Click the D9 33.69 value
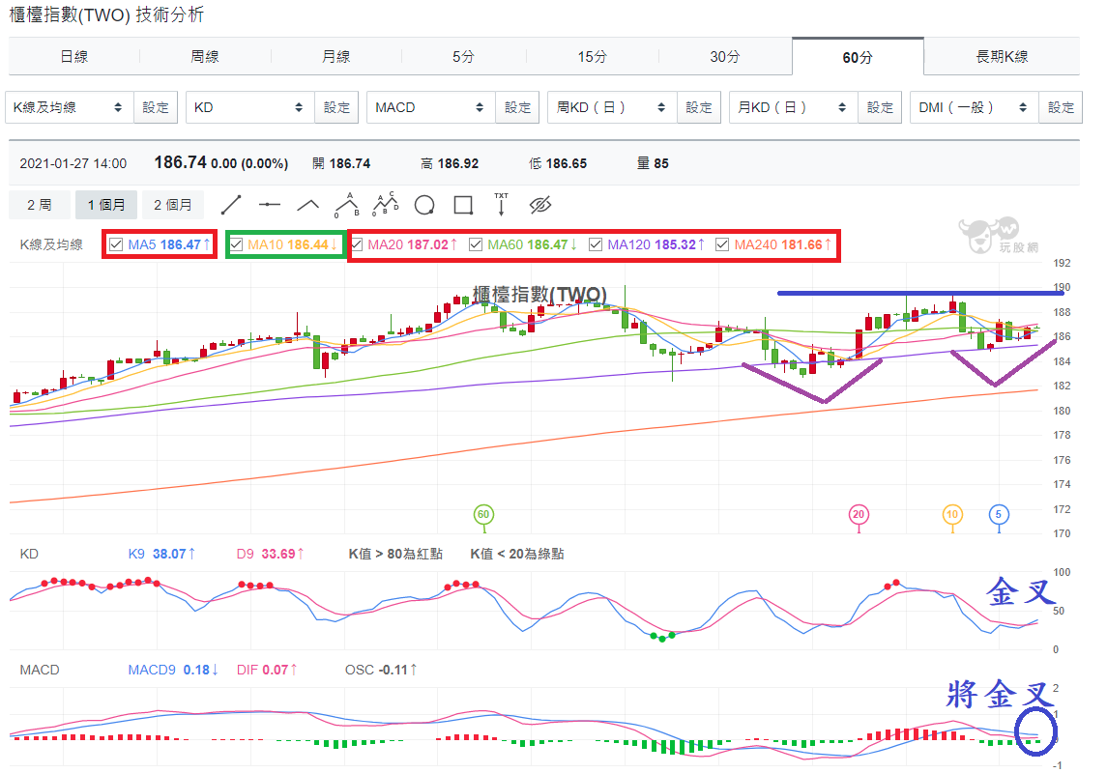 tap(270, 554)
